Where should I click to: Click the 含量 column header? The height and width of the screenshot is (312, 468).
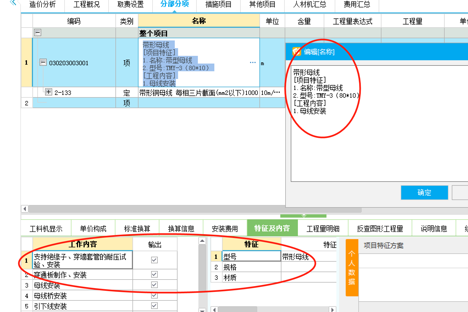(304, 21)
